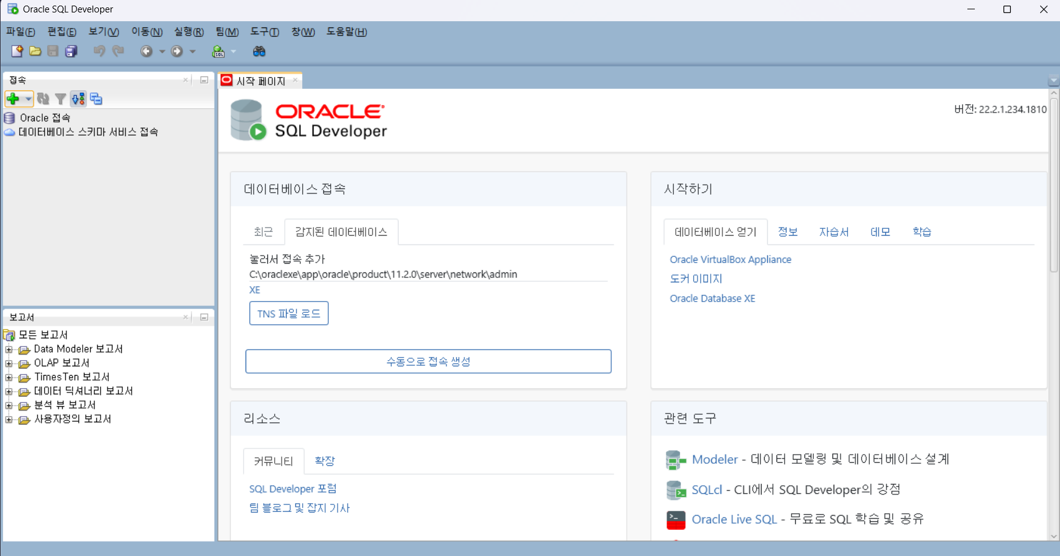This screenshot has height=556, width=1060.
Task: Expand the Data Modeler 보고서 node
Action: click(9, 350)
